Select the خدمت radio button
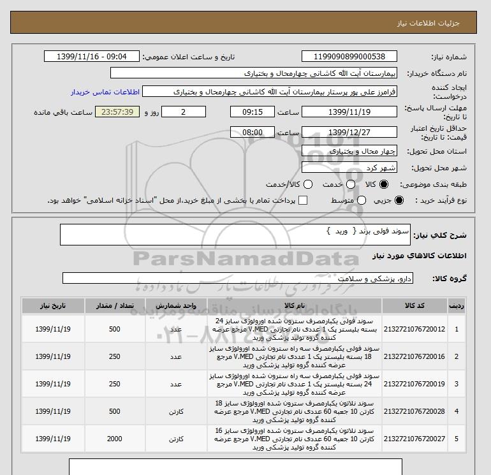This screenshot has width=491, height=475. point(351,184)
